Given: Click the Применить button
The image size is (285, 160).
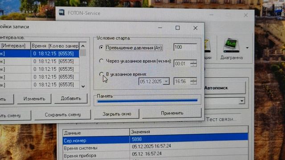Looking at the screenshot, I should coord(172,113).
